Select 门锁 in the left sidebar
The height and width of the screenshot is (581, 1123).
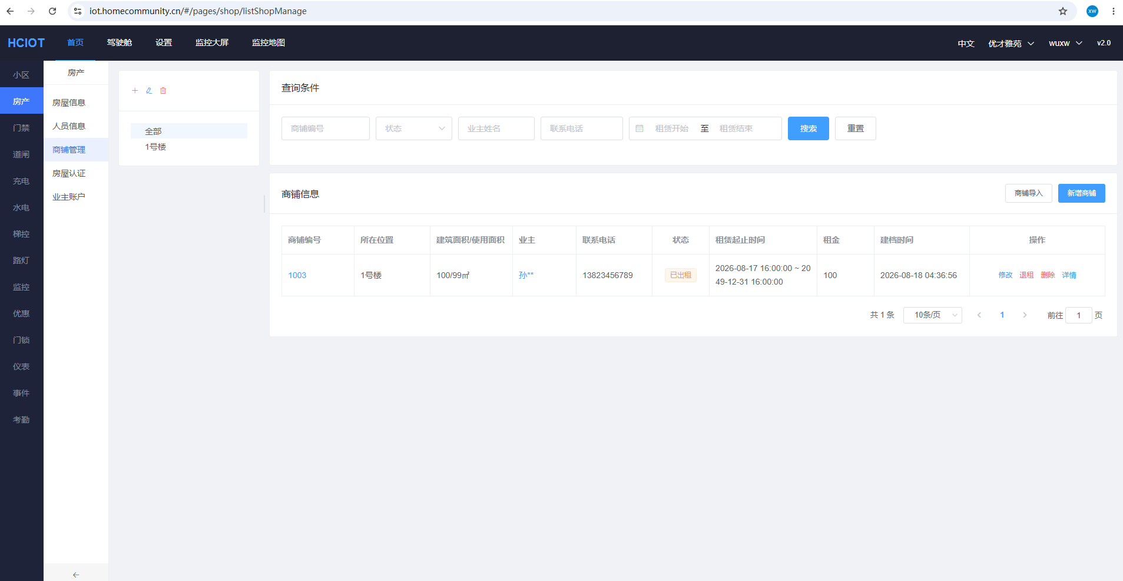point(22,340)
